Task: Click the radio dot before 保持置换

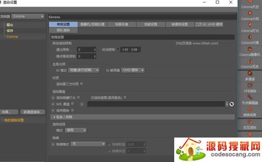Action: click(53, 110)
